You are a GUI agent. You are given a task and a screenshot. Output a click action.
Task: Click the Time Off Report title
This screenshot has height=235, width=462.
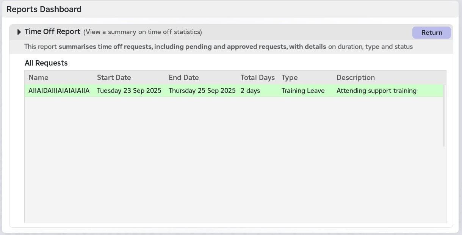52,32
